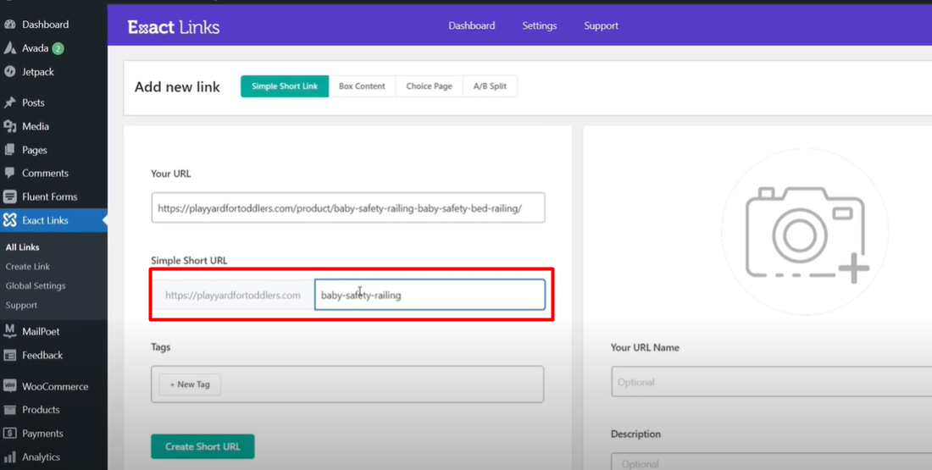The width and height of the screenshot is (932, 470).
Task: Click the Jetpack icon in sidebar
Action: 9,72
